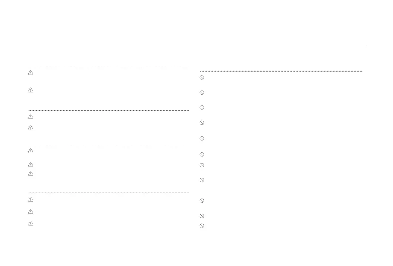Click the second prohibition icon in the right column
The height and width of the screenshot is (266, 393).
point(202,92)
